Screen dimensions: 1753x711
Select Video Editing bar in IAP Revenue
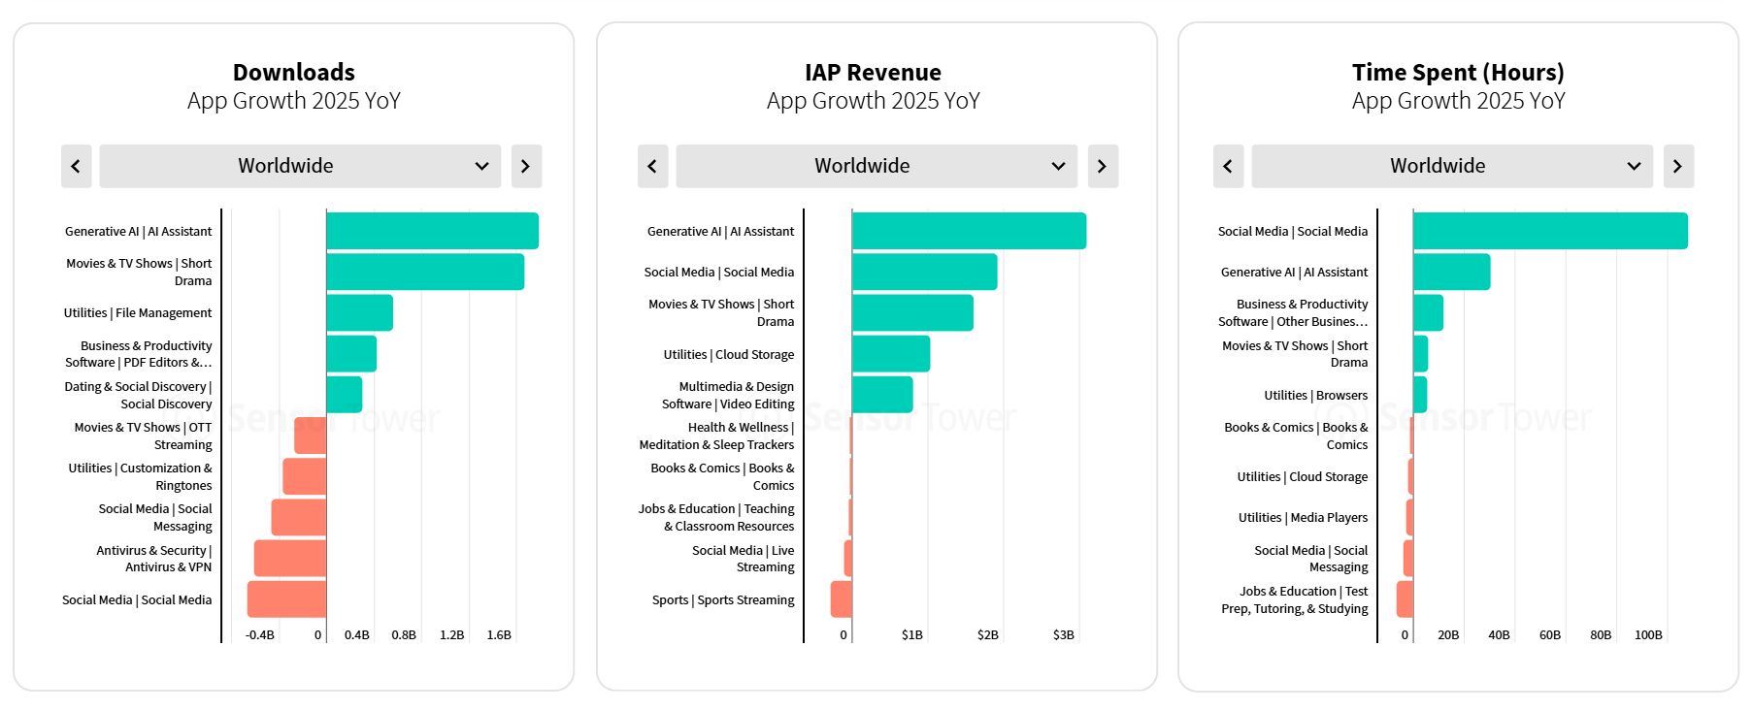882,395
